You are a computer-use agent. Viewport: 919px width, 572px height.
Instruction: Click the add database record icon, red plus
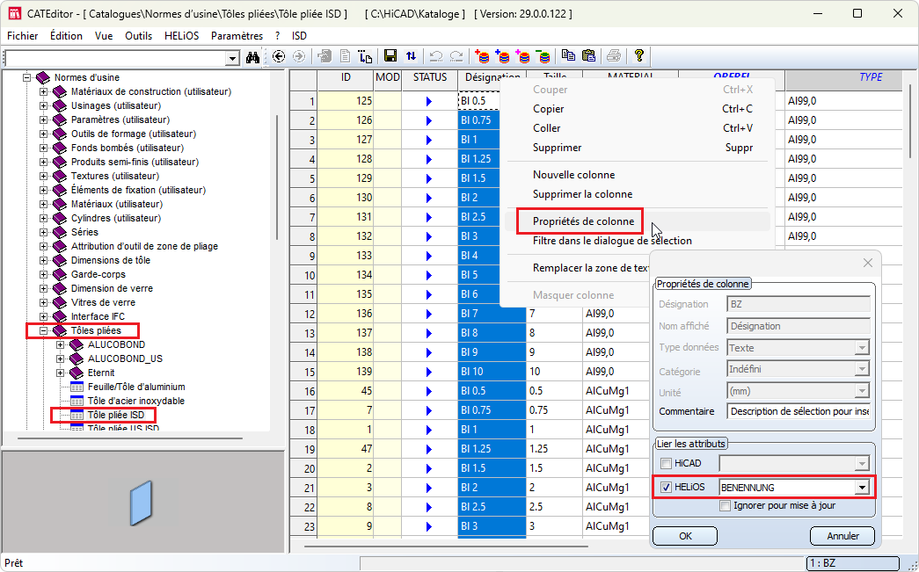(482, 56)
